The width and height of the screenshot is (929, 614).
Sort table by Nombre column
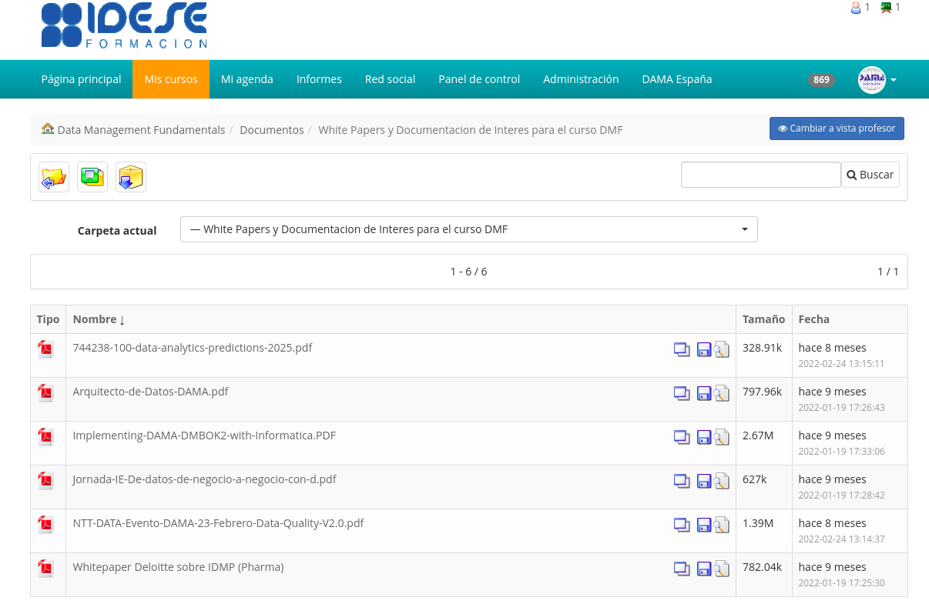pyautogui.click(x=99, y=319)
